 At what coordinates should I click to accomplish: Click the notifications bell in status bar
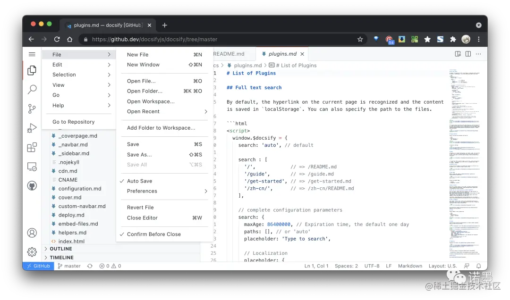point(479,266)
